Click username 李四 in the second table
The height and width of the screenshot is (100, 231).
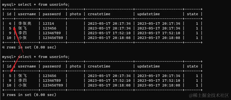23,80
